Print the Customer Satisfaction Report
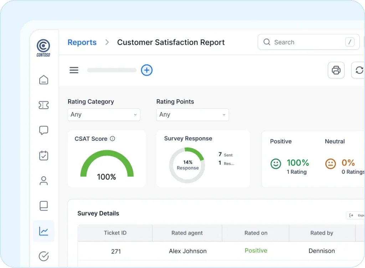 click(336, 70)
